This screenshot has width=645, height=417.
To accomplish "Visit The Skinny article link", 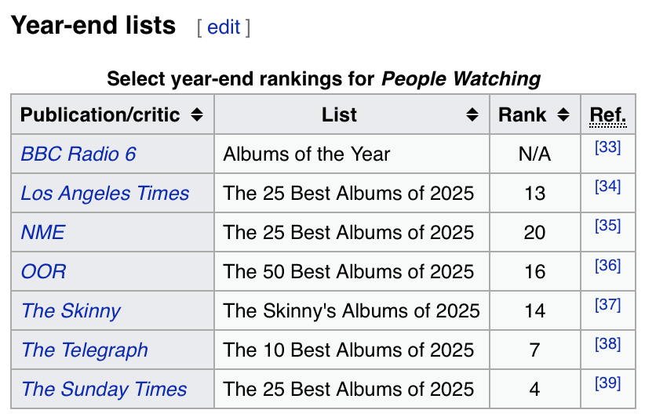I will [71, 310].
